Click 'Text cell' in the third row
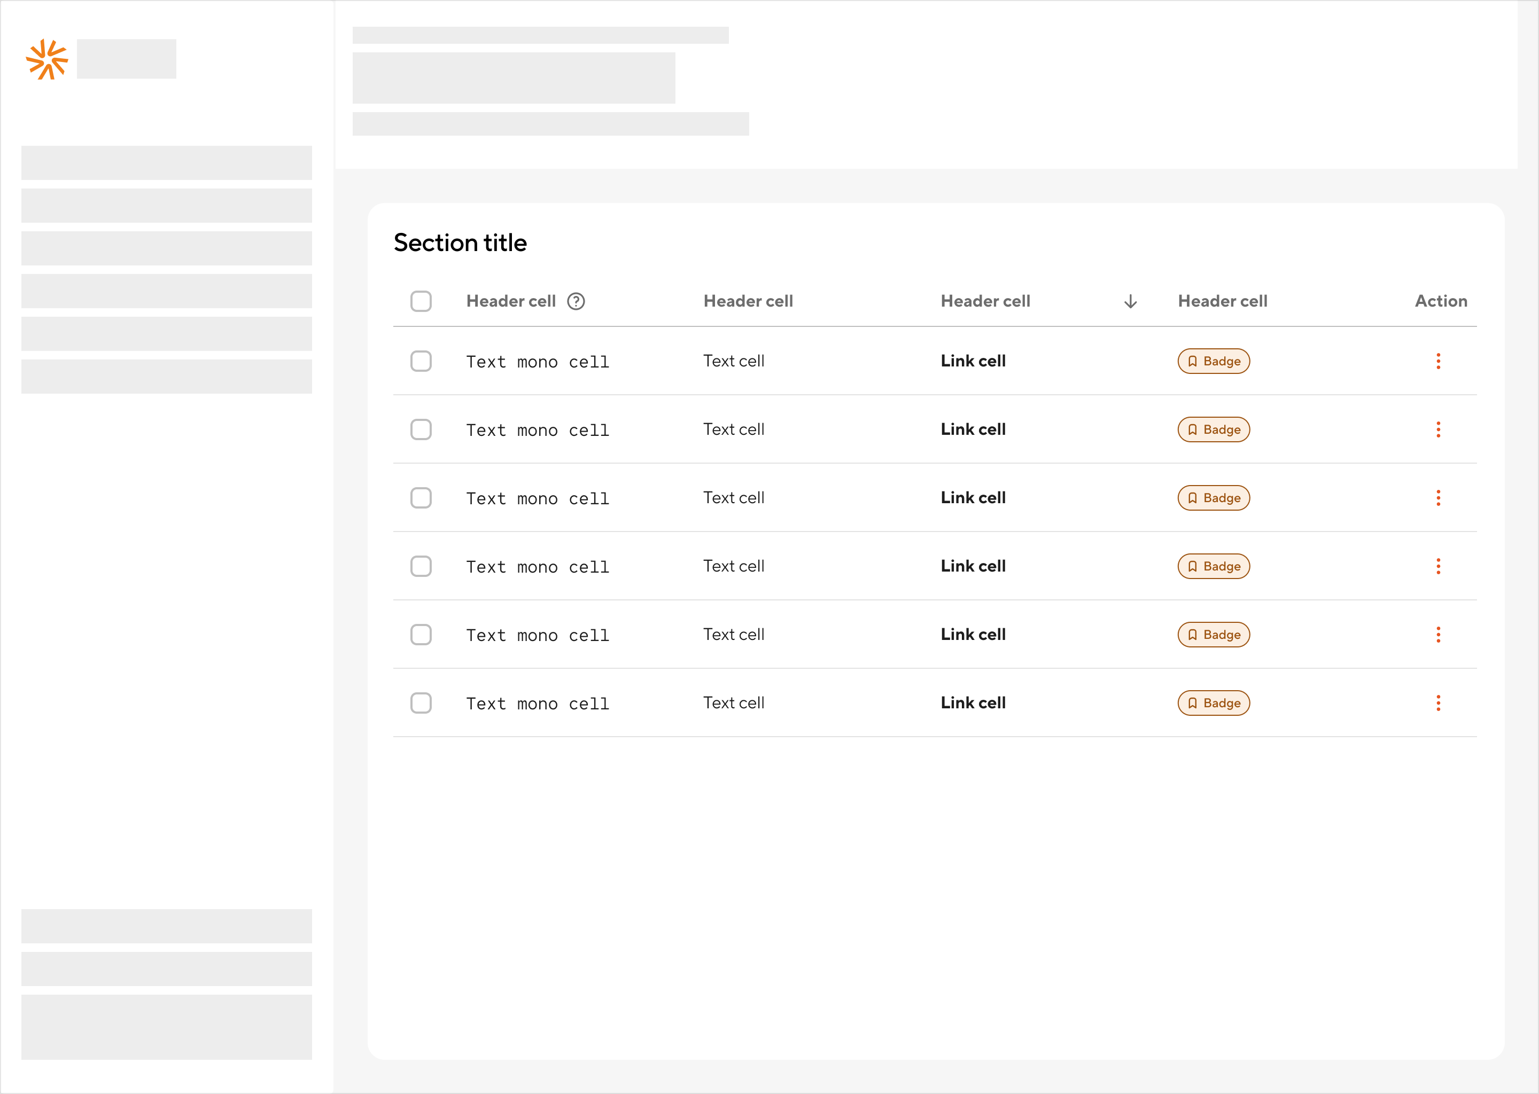 pyautogui.click(x=734, y=498)
